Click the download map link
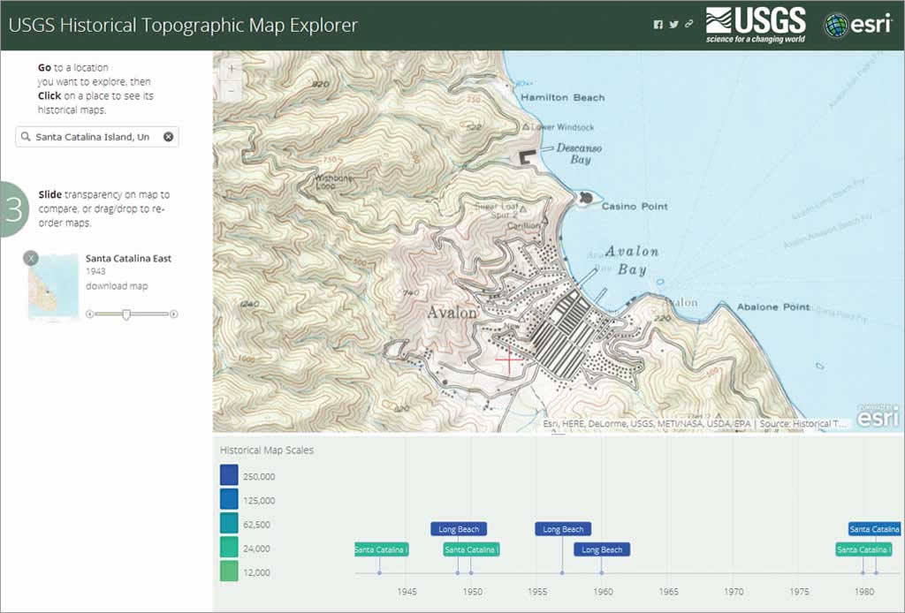Screen dimensions: 905x613 tap(117, 286)
